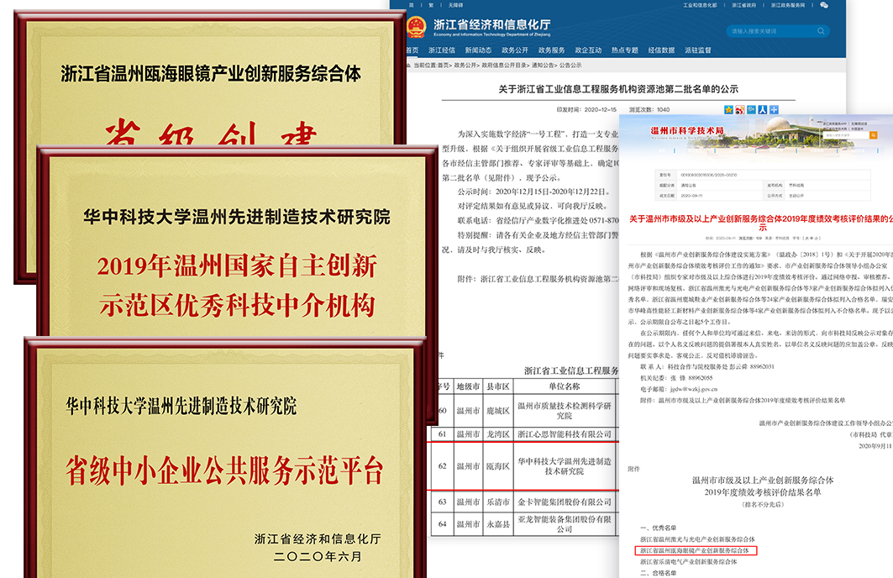Open the 政务服务 menu
This screenshot has height=578, width=893.
(552, 50)
